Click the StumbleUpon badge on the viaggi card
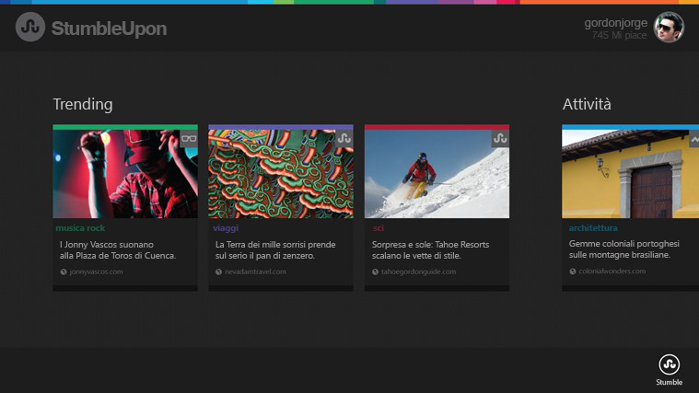 [344, 139]
